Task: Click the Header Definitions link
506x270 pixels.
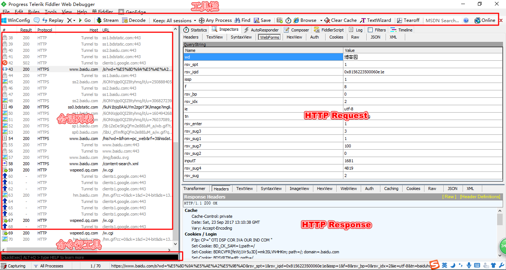Action: coord(480,197)
